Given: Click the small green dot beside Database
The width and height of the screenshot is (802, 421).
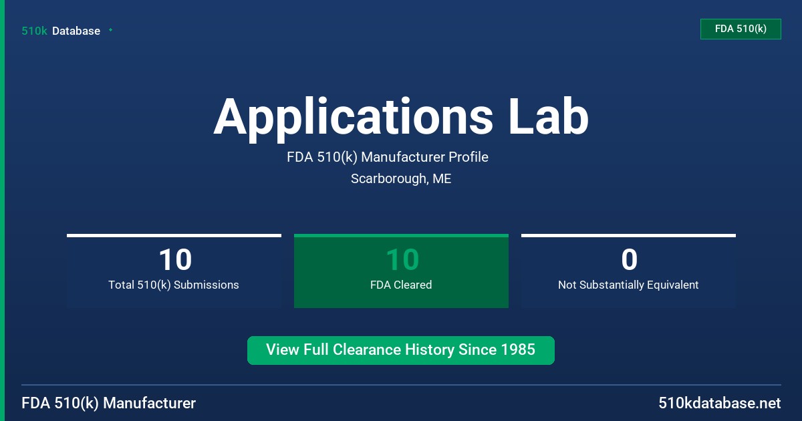Looking at the screenshot, I should point(110,30).
